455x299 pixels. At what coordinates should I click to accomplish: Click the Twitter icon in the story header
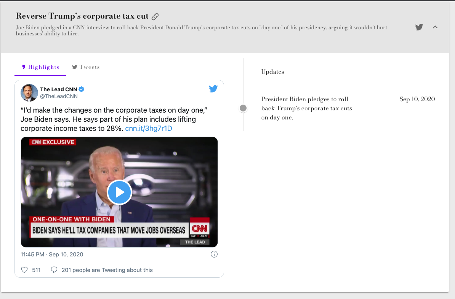pyautogui.click(x=419, y=27)
